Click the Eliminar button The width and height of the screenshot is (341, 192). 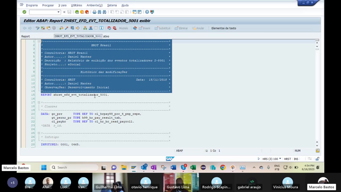pyautogui.click(x=181, y=28)
